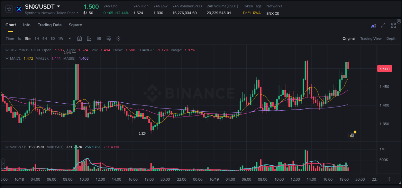Image resolution: width=402 pixels, height=188 pixels.
Task: Expand the chart to fullscreen
Action: [383, 25]
